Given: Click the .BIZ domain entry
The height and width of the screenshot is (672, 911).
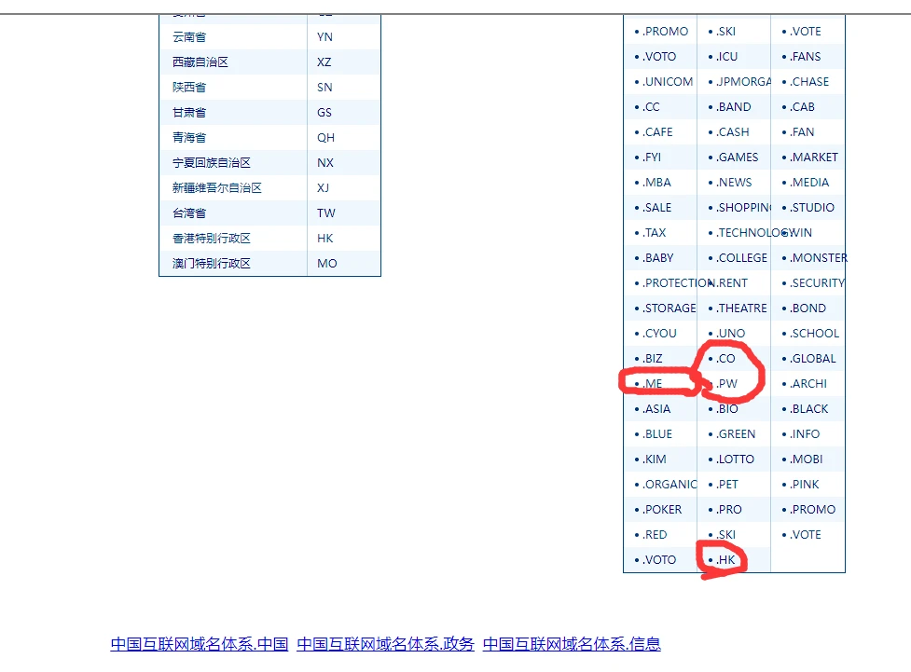Looking at the screenshot, I should pos(653,358).
